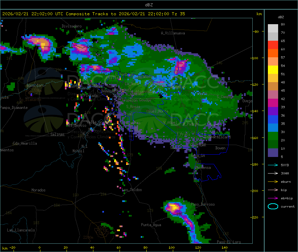Viewport: 298px width, 252px height.
Task: Click the 0 tick on the bottom axis
Action: [39, 247]
